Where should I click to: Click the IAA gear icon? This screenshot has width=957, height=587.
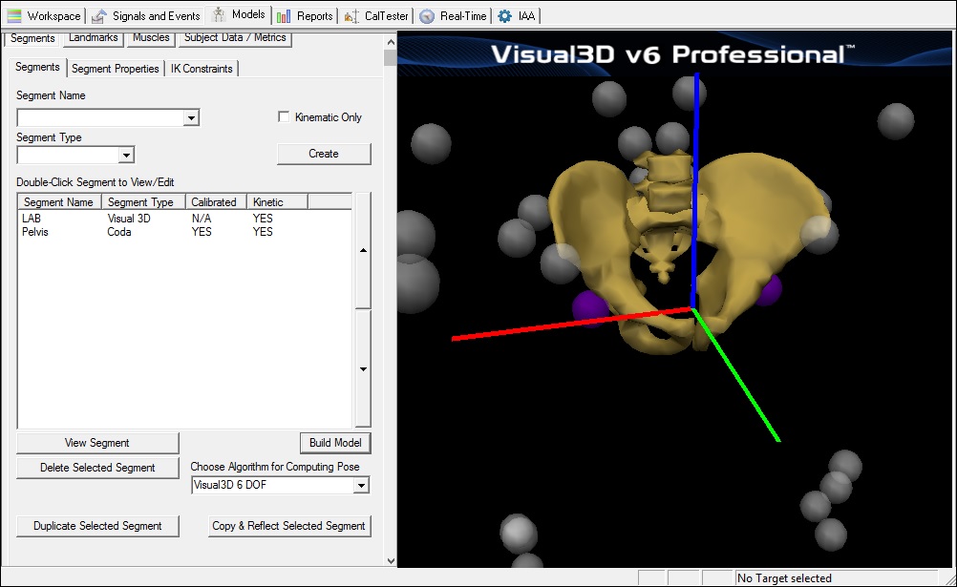[x=505, y=16]
